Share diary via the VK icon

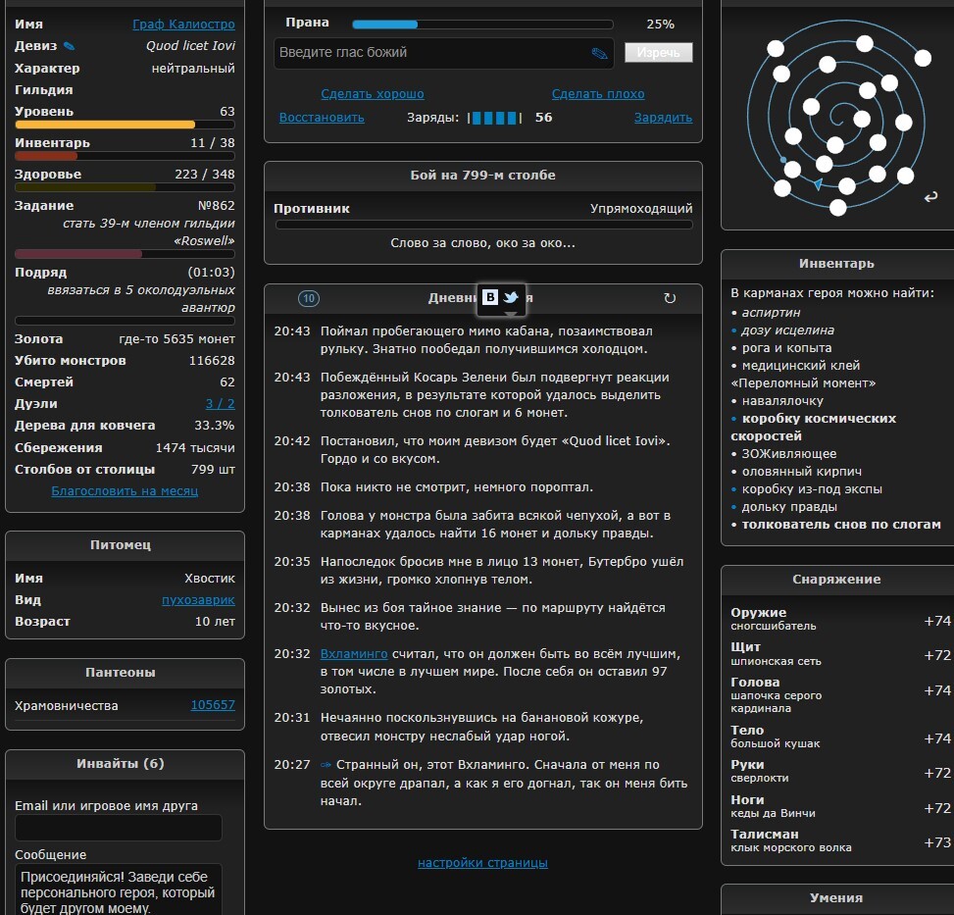click(x=490, y=297)
